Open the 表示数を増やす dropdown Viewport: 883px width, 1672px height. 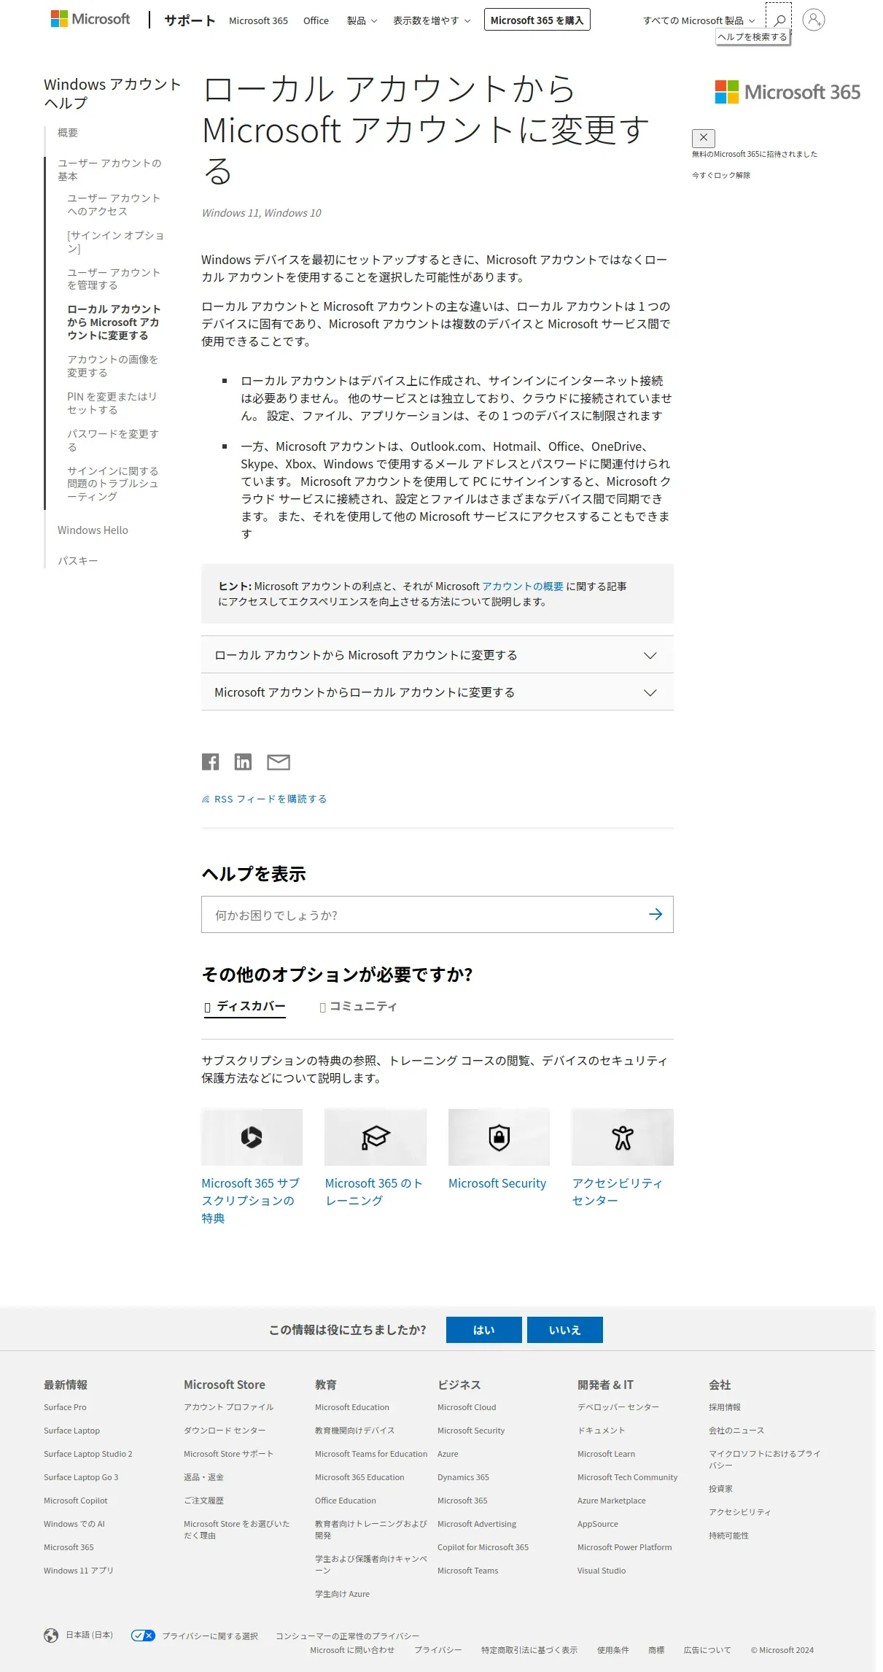point(432,20)
